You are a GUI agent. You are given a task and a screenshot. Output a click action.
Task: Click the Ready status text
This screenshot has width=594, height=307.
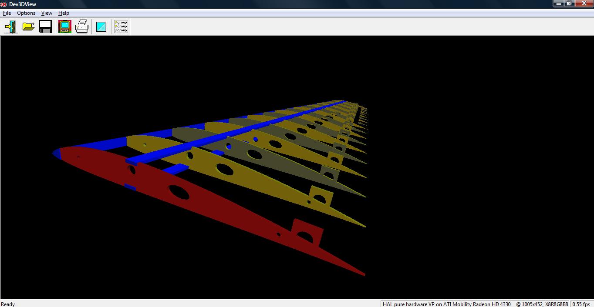click(x=8, y=304)
